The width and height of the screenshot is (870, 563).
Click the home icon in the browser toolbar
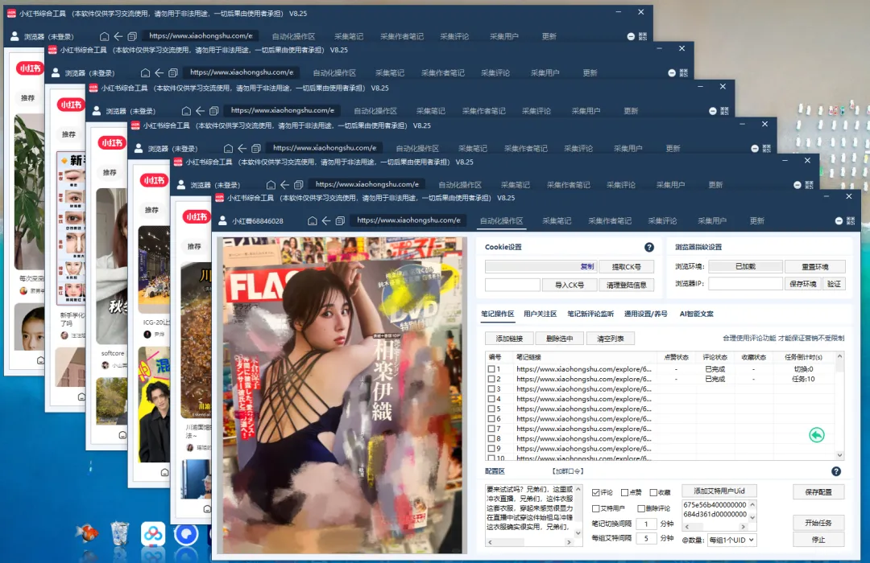click(x=311, y=221)
